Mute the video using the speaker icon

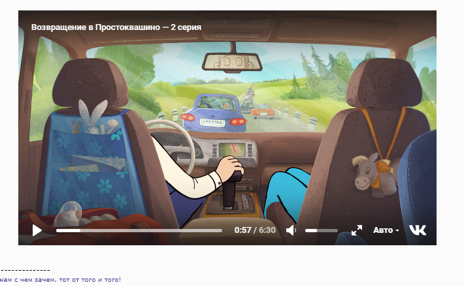(x=291, y=230)
